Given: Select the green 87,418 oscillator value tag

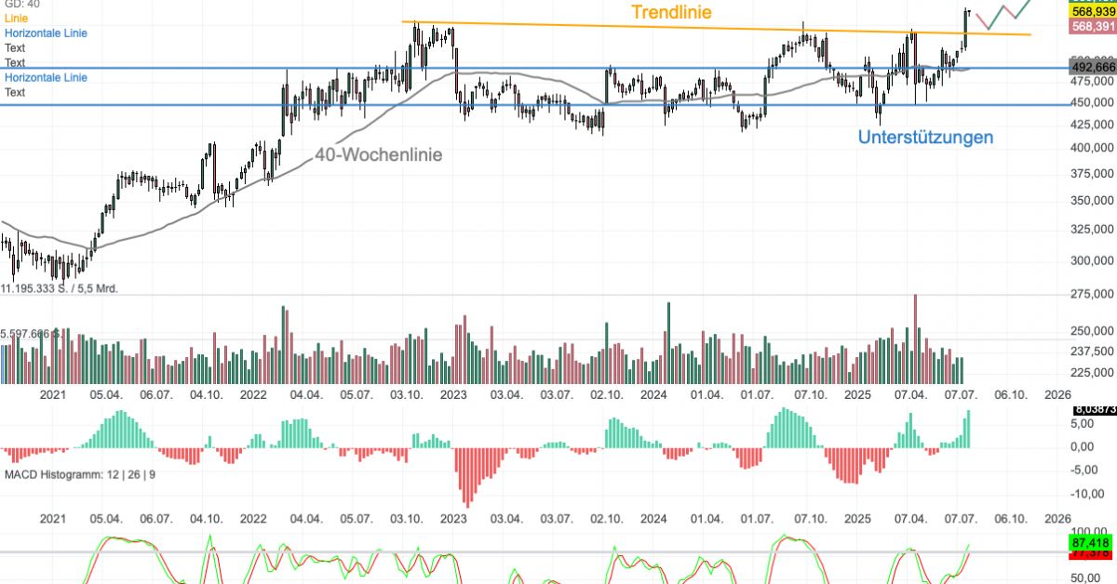Looking at the screenshot, I should pos(1093,542).
